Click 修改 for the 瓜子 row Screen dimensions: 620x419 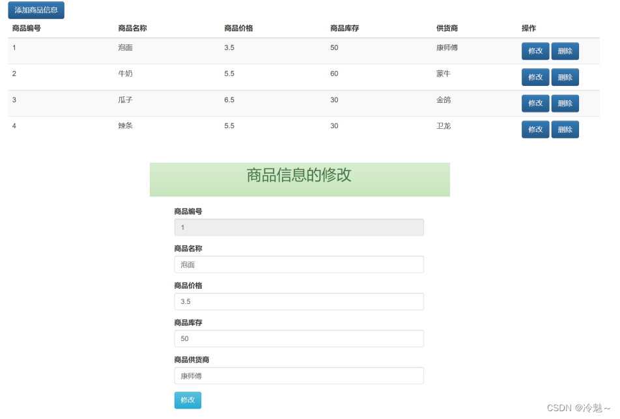(x=535, y=103)
